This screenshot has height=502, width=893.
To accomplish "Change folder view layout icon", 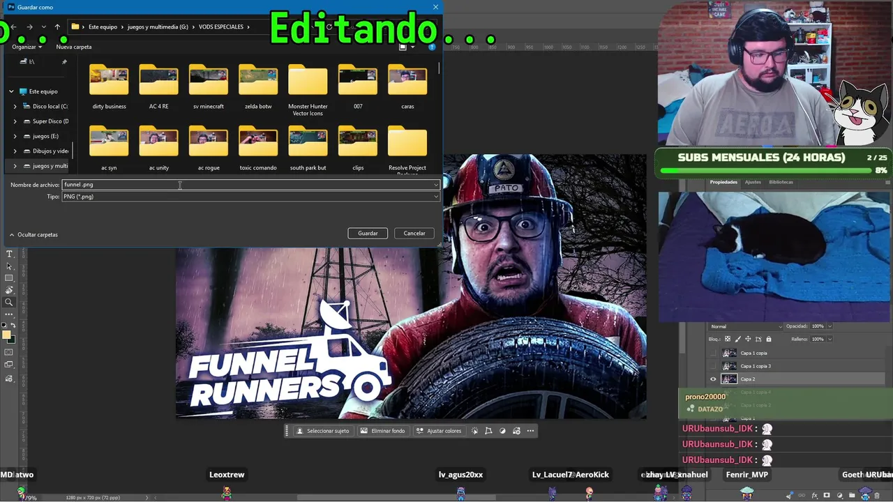I will [x=403, y=47].
